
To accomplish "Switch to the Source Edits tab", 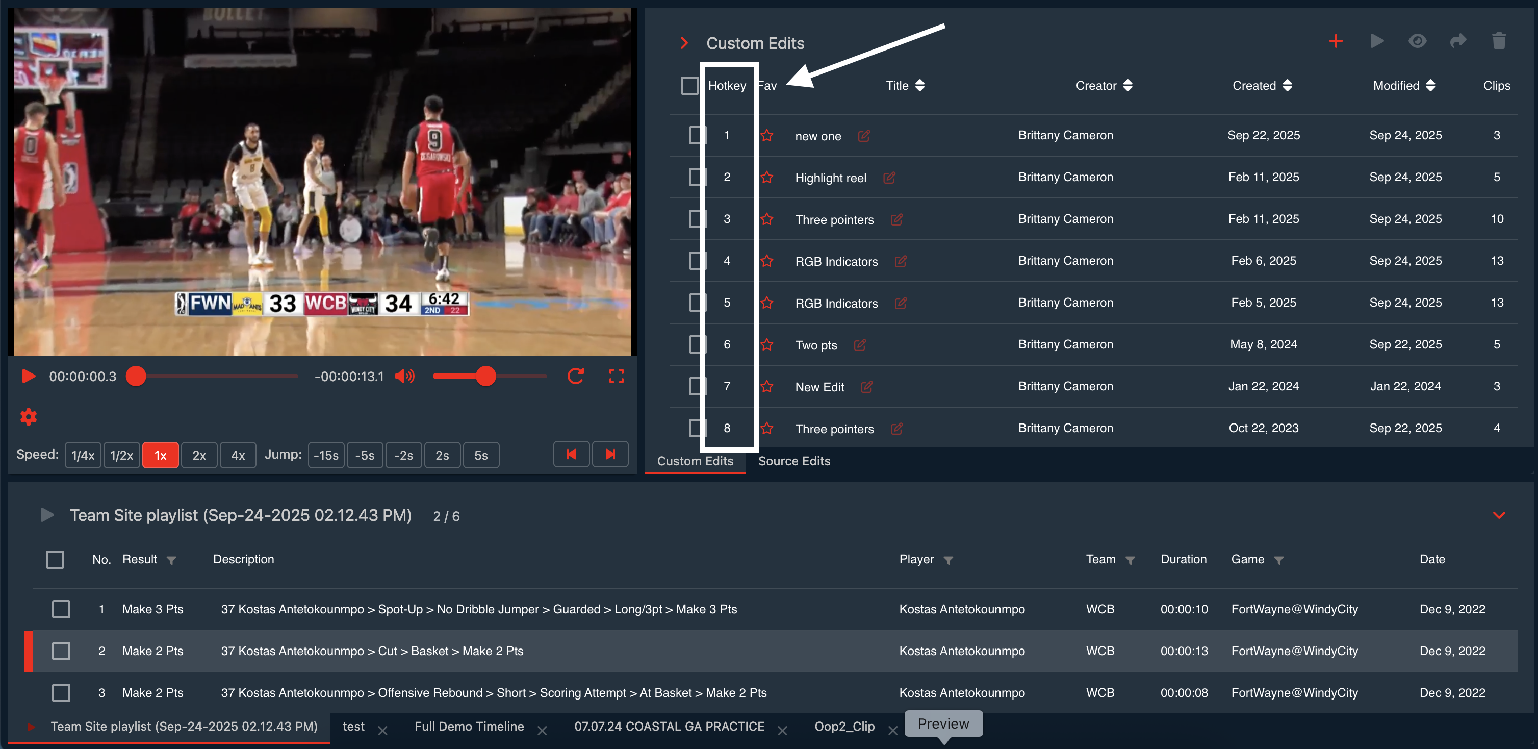I will click(793, 461).
